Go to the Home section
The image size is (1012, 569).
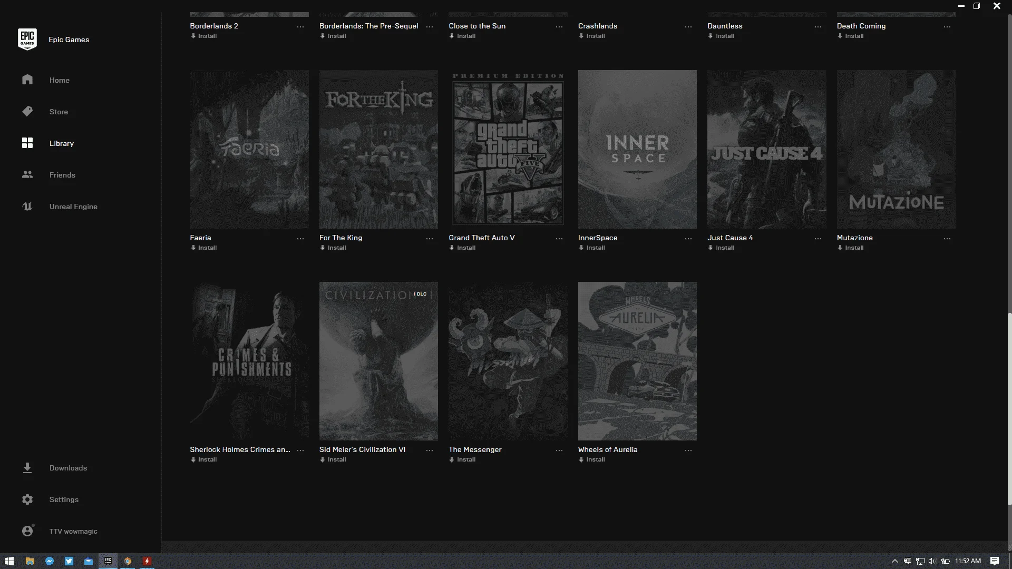pos(60,80)
